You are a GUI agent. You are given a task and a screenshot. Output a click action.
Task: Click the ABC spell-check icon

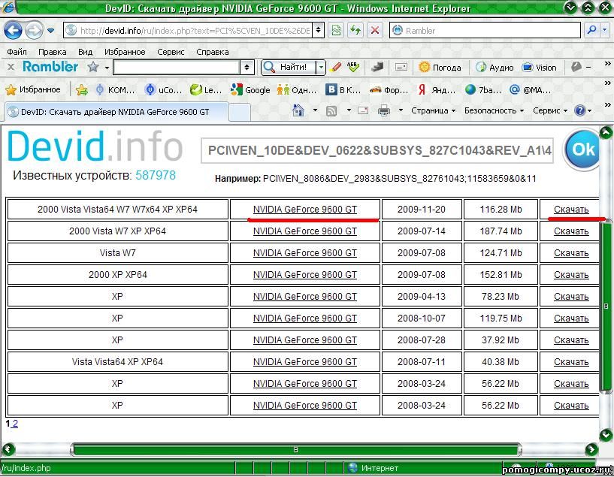pos(352,67)
